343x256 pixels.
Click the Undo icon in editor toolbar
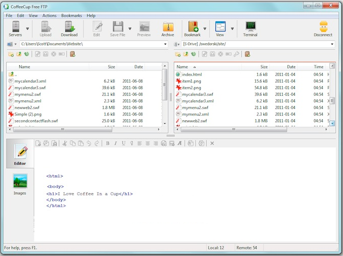[x=89, y=143]
